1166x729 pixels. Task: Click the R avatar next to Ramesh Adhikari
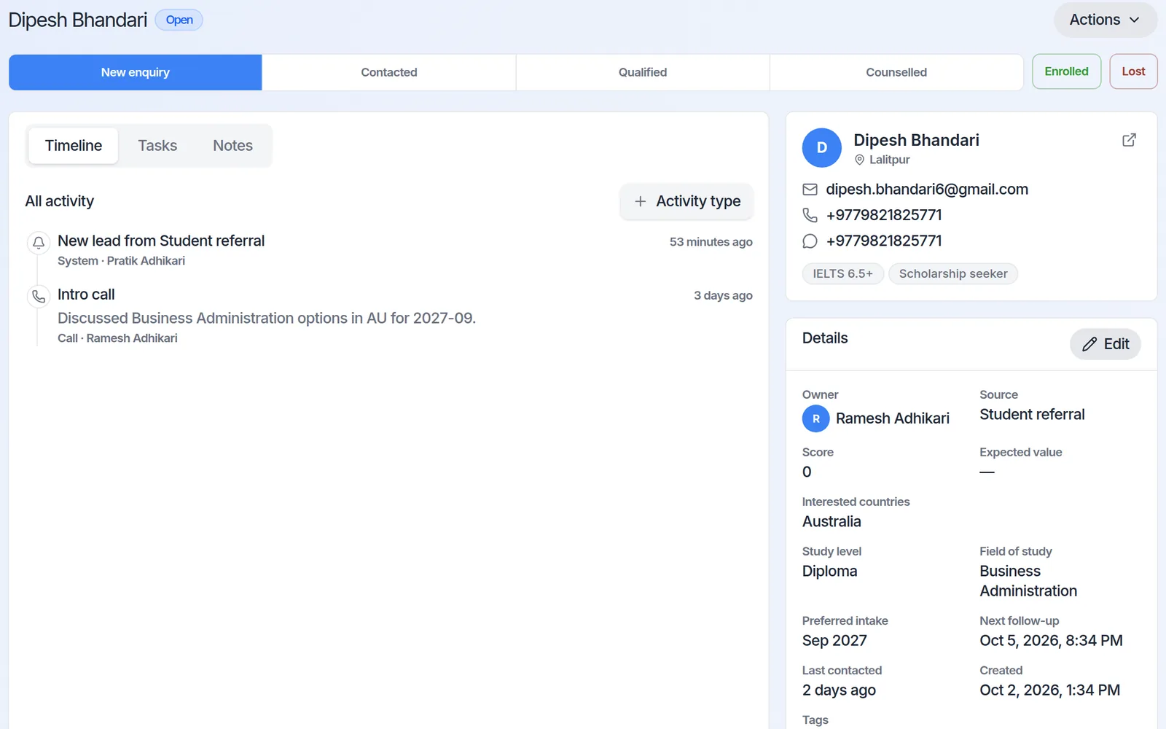click(816, 418)
